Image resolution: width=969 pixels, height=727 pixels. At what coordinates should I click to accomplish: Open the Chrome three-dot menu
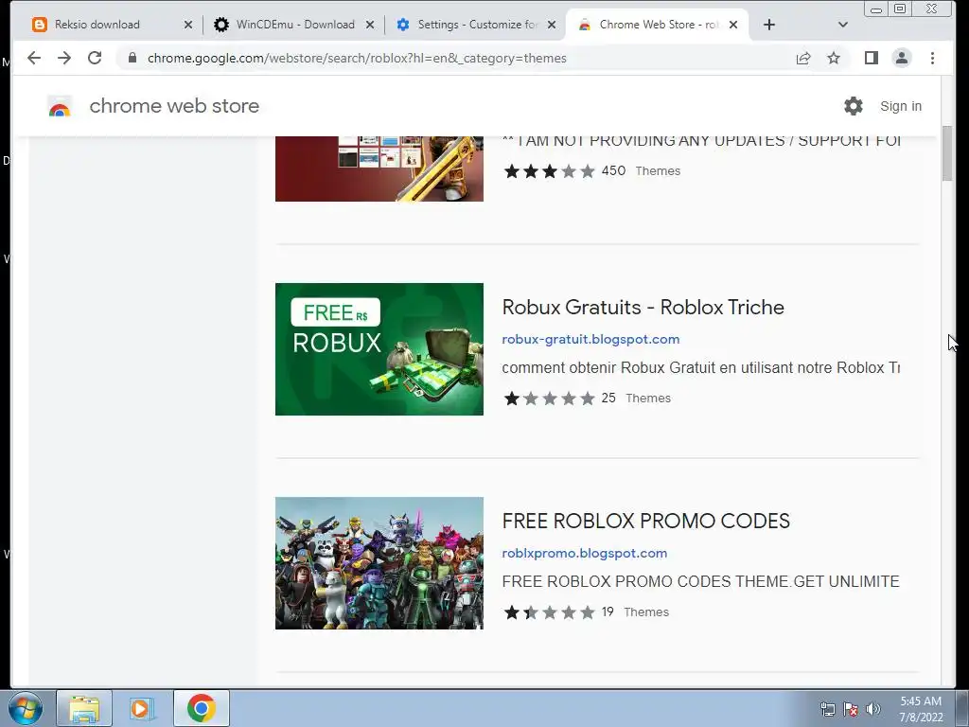coord(932,58)
